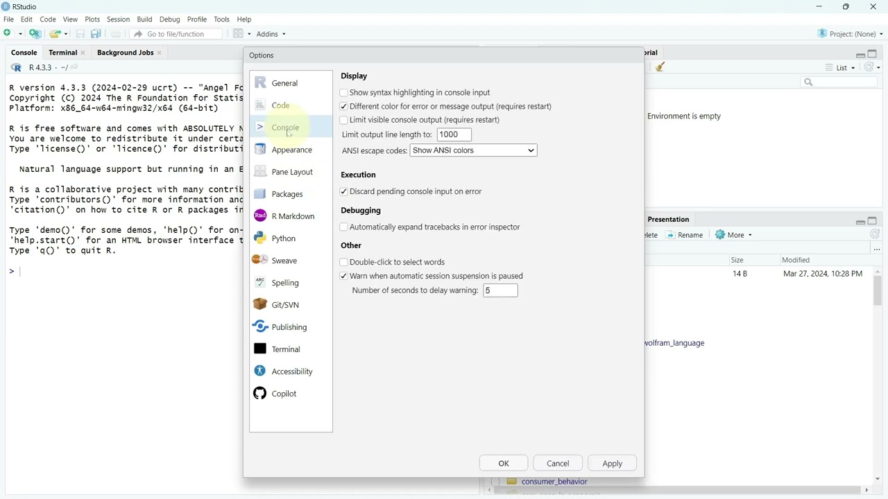The image size is (888, 499).
Task: Open File menu
Action: 8,19
